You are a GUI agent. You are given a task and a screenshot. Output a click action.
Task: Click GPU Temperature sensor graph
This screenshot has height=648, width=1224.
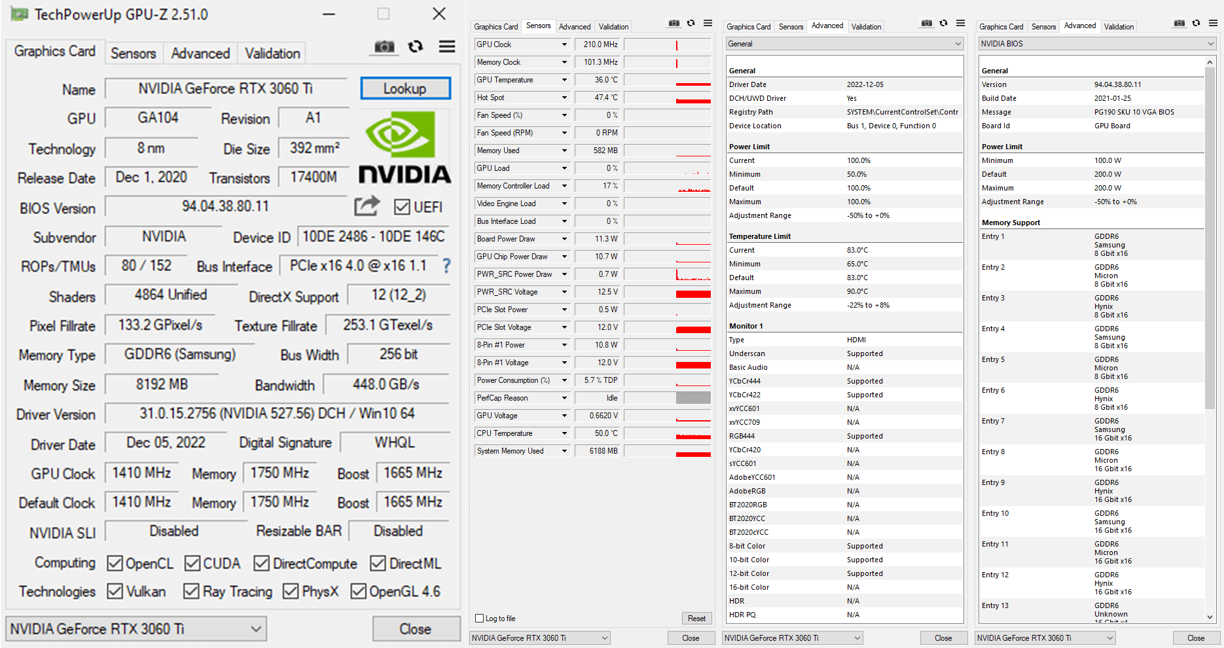[x=667, y=80]
